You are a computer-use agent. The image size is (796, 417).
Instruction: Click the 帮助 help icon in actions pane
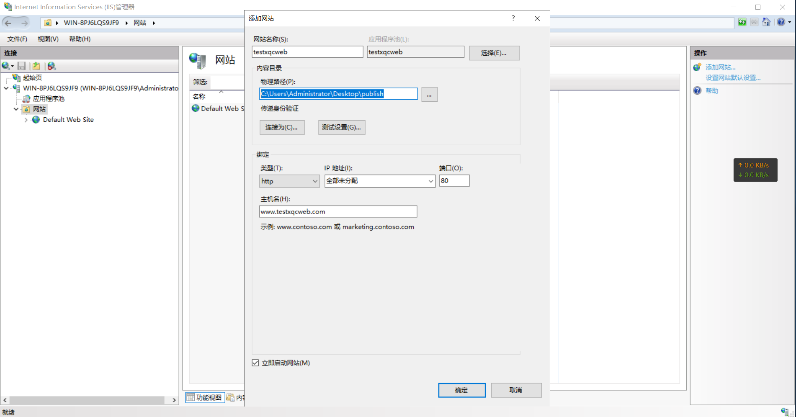(697, 90)
